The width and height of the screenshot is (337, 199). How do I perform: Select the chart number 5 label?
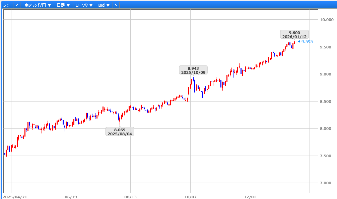(x=6, y=5)
